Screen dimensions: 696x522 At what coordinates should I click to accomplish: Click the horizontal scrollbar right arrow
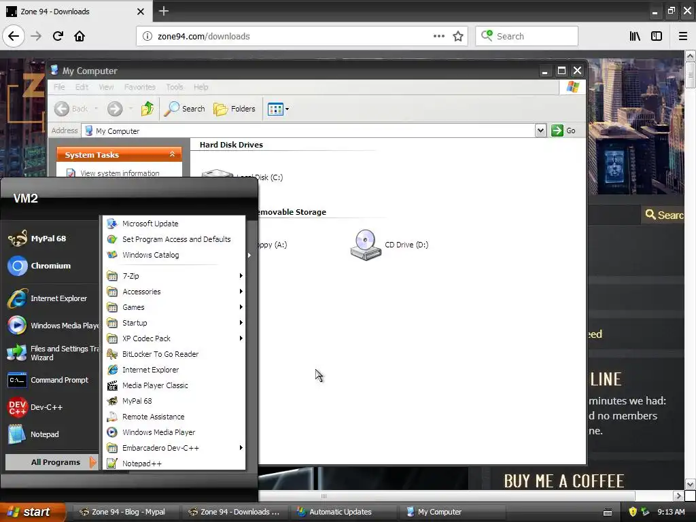coord(678,495)
